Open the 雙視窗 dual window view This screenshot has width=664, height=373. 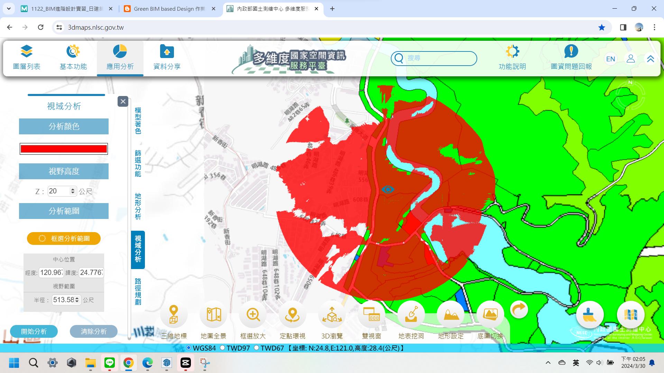pyautogui.click(x=371, y=315)
